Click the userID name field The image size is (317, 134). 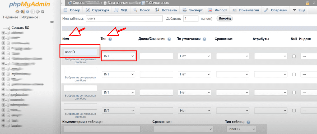pyautogui.click(x=80, y=52)
